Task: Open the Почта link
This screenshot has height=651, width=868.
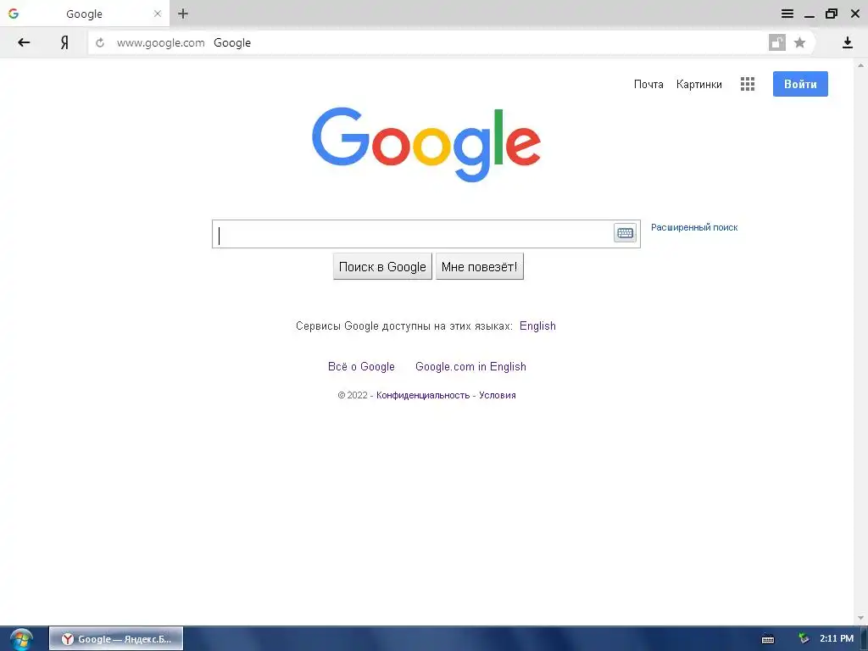Action: point(648,84)
